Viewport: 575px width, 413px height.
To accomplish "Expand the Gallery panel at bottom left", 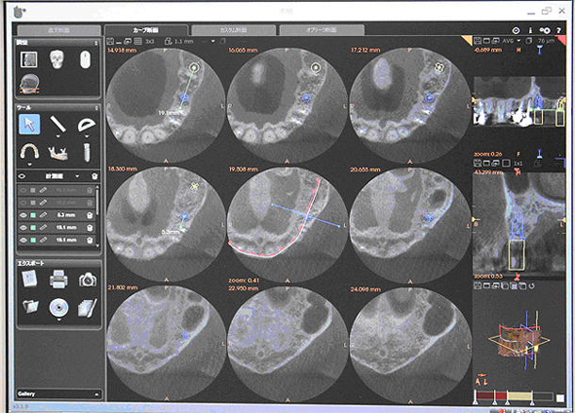I will [57, 393].
